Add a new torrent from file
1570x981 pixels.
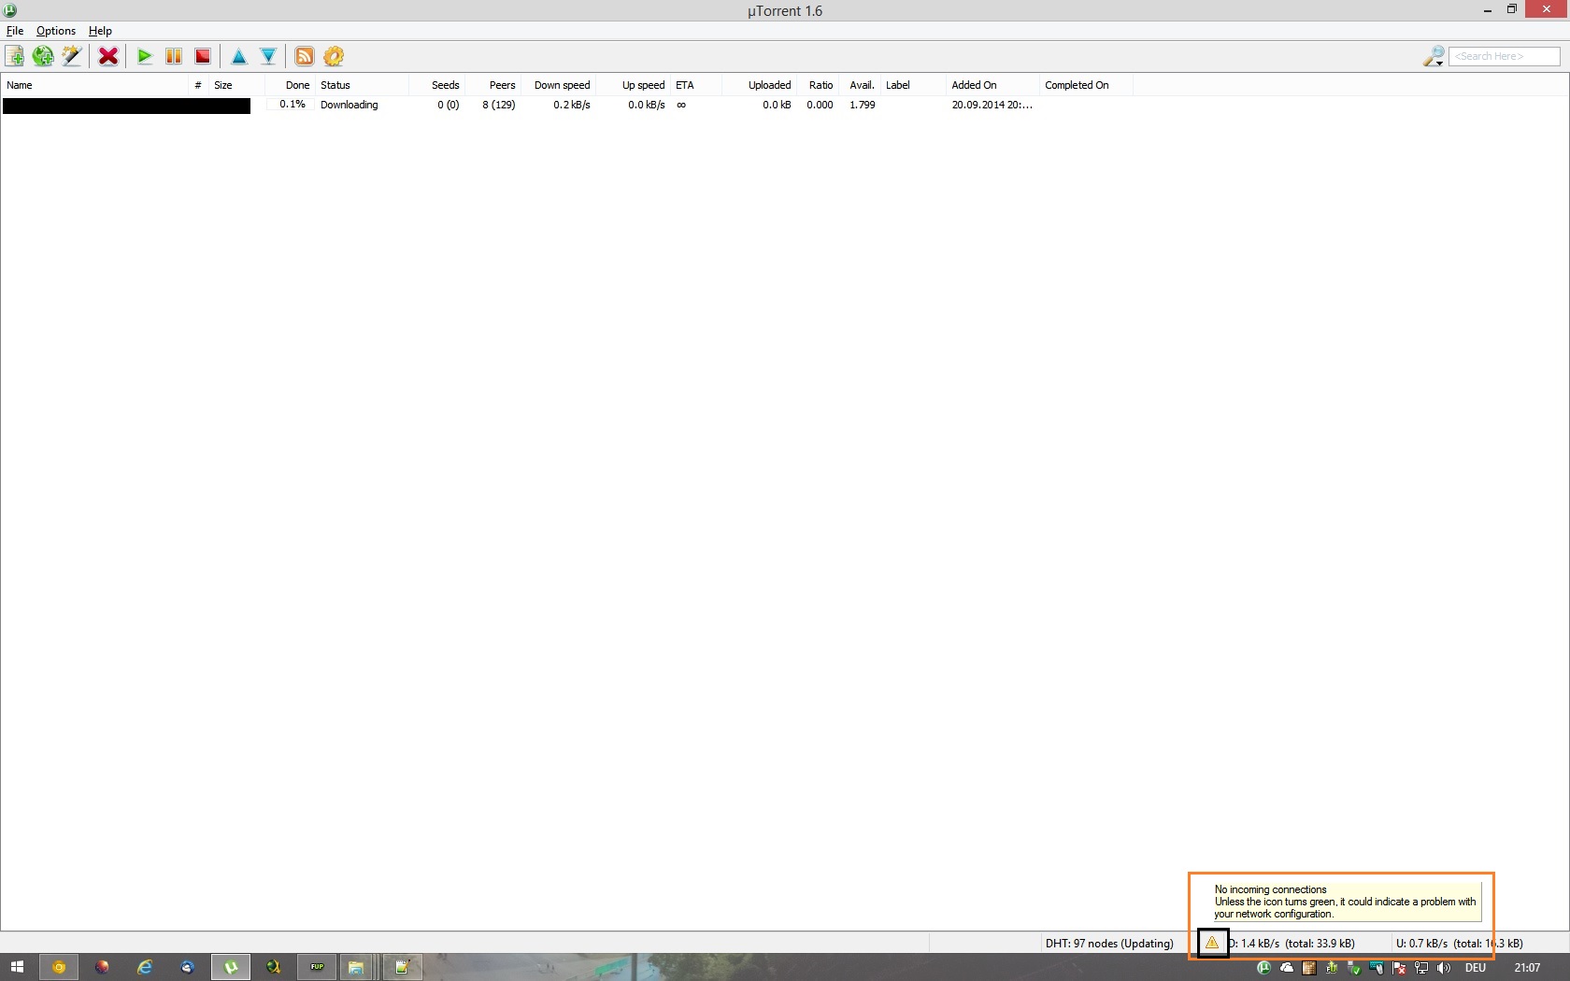[x=15, y=56]
